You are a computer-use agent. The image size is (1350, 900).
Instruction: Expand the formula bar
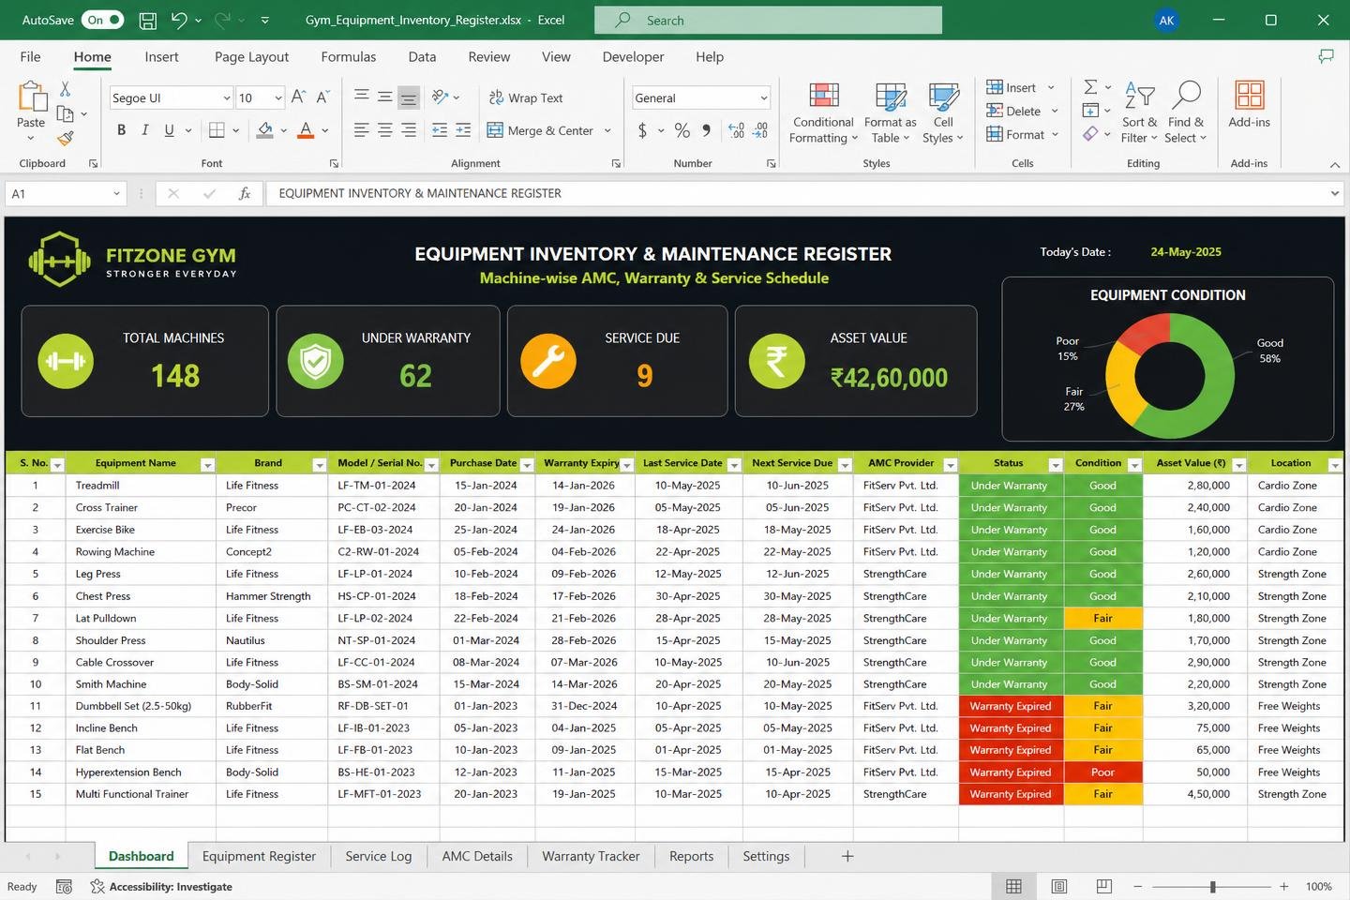coord(1334,193)
